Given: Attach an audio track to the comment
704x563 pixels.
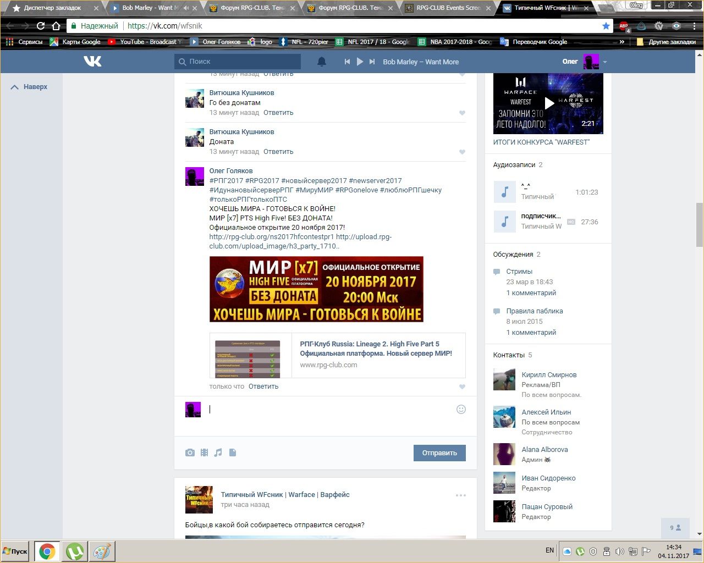Looking at the screenshot, I should (x=218, y=452).
